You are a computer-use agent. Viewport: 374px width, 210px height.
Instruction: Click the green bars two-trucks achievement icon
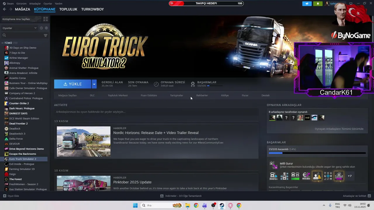pos(295,176)
